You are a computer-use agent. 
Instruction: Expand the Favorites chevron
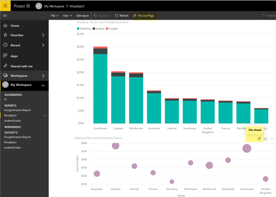point(43,35)
